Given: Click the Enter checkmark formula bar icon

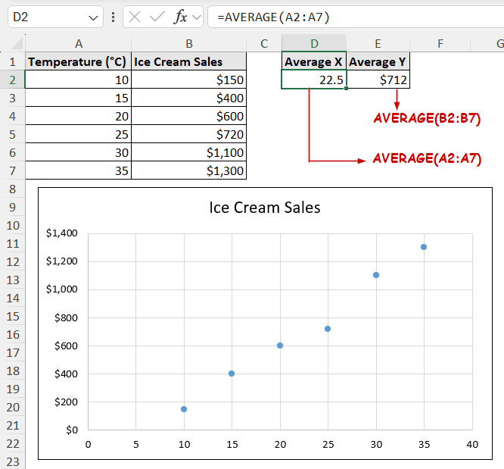Looking at the screenshot, I should tap(157, 17).
